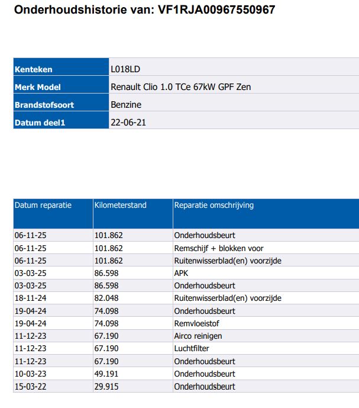Screen dimensions: 359x408
Task: Click the Brandstofsoort value Benzine
Action: click(126, 105)
